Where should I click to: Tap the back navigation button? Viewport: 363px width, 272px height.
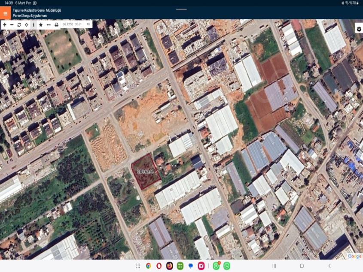(x=329, y=266)
